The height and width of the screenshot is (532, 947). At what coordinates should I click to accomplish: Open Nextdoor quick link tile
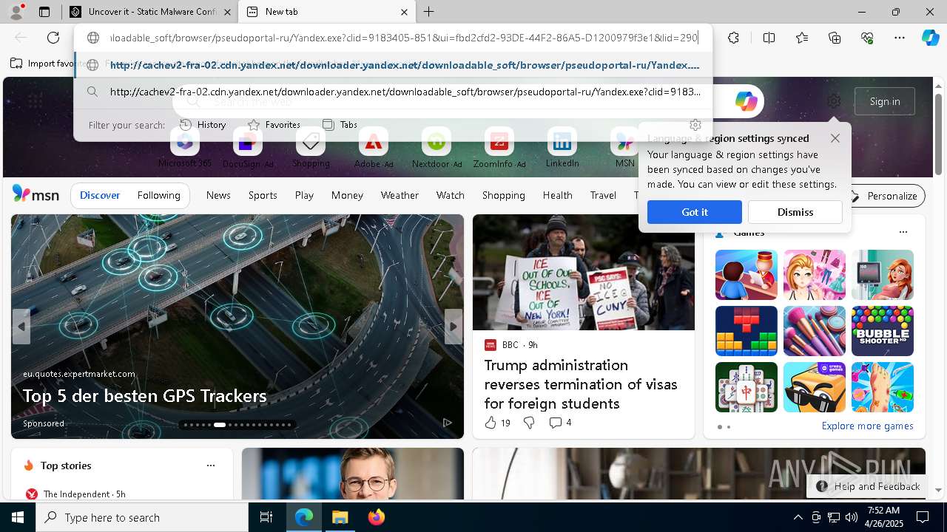click(437, 148)
